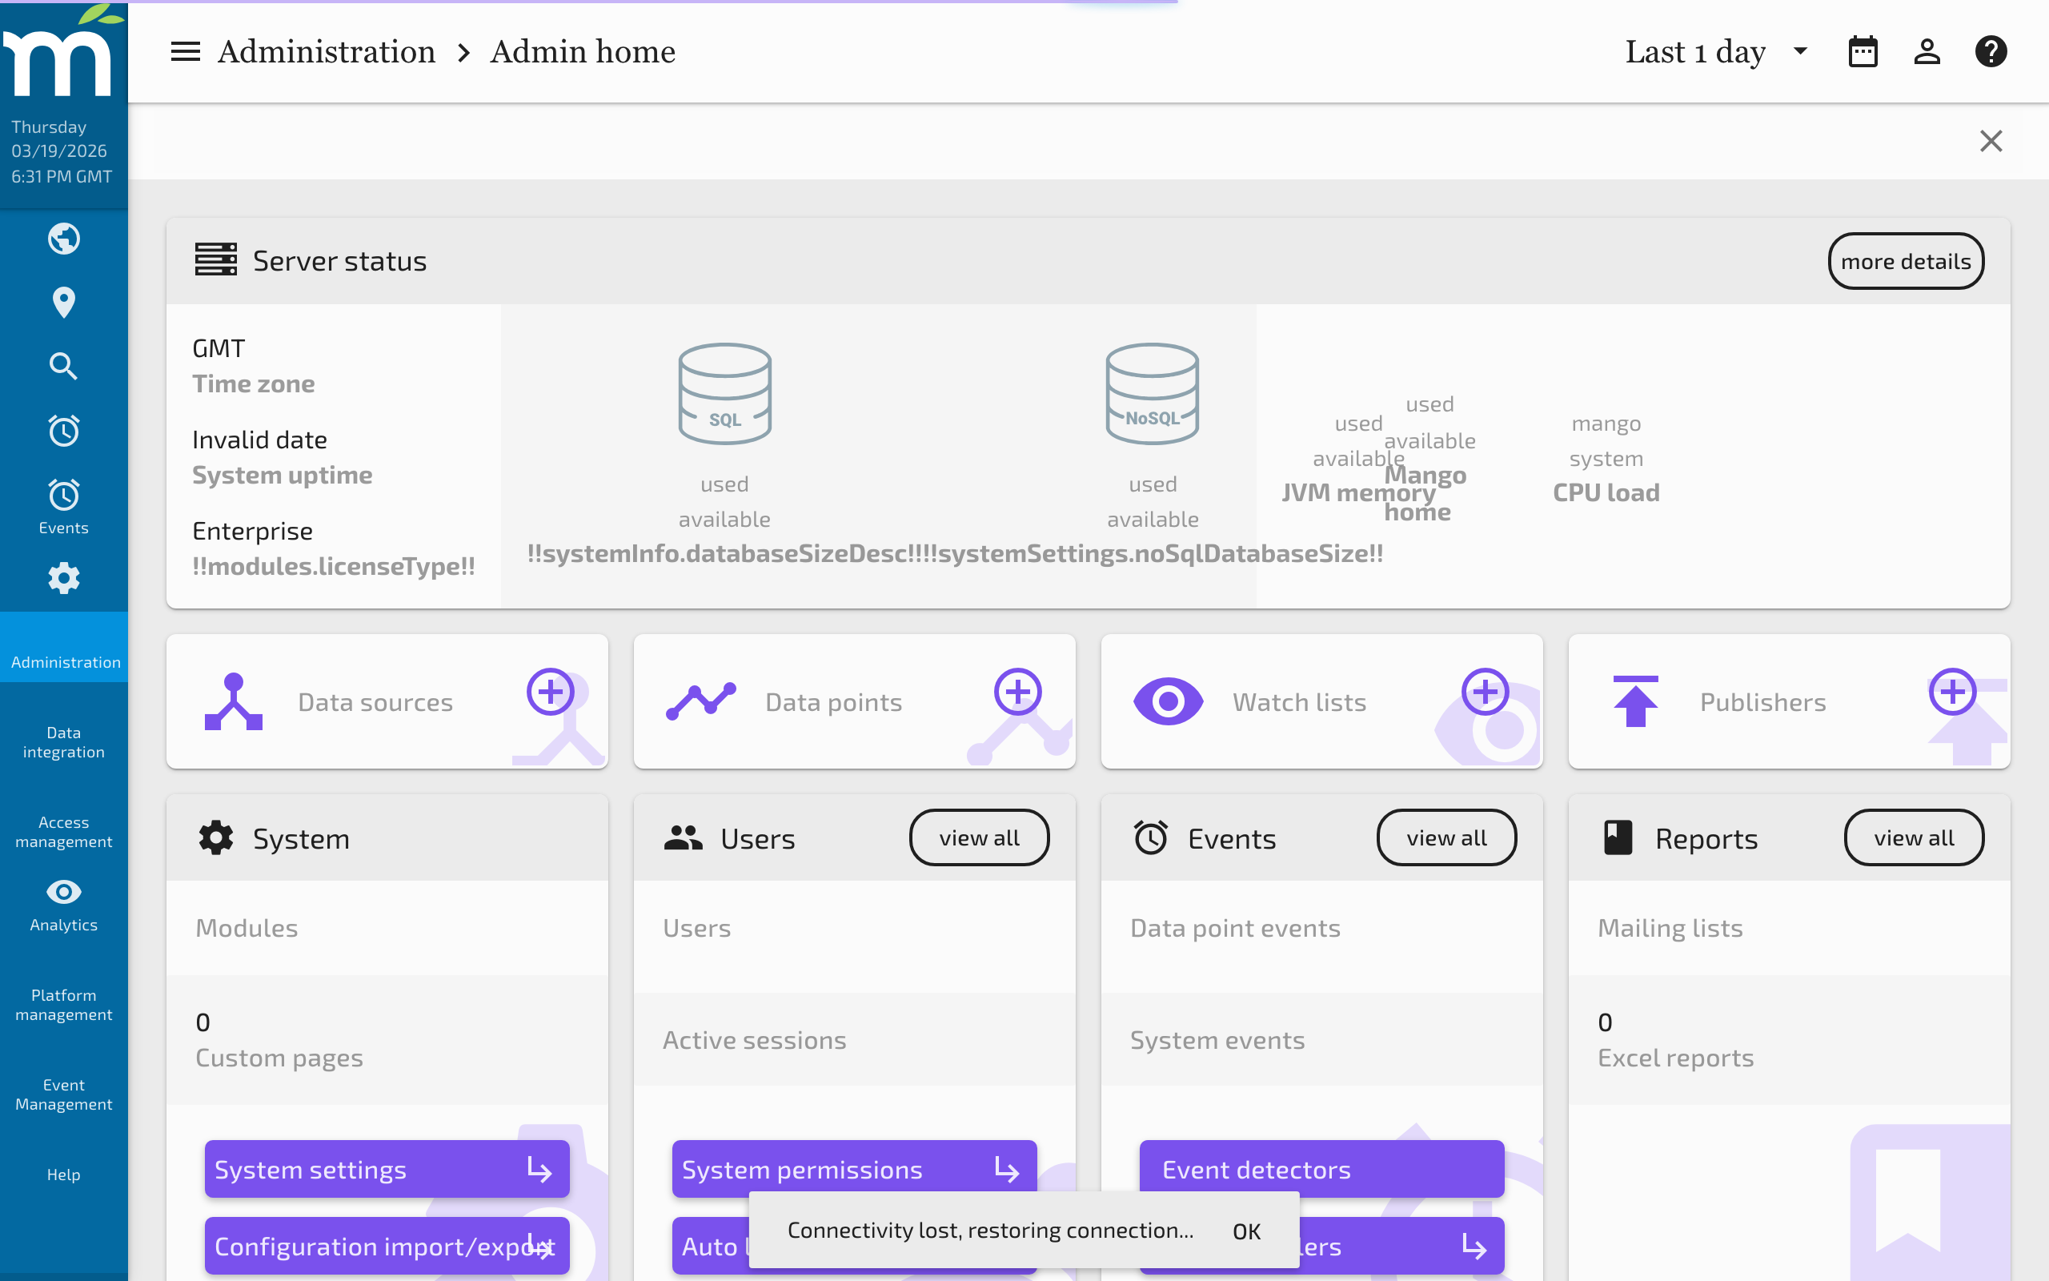This screenshot has width=2049, height=1281.
Task: Open the calendar icon in top bar
Action: [1863, 50]
